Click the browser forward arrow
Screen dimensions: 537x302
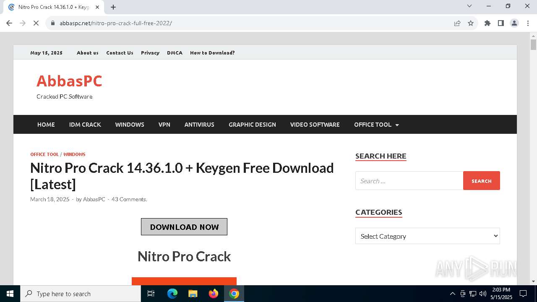coord(23,23)
